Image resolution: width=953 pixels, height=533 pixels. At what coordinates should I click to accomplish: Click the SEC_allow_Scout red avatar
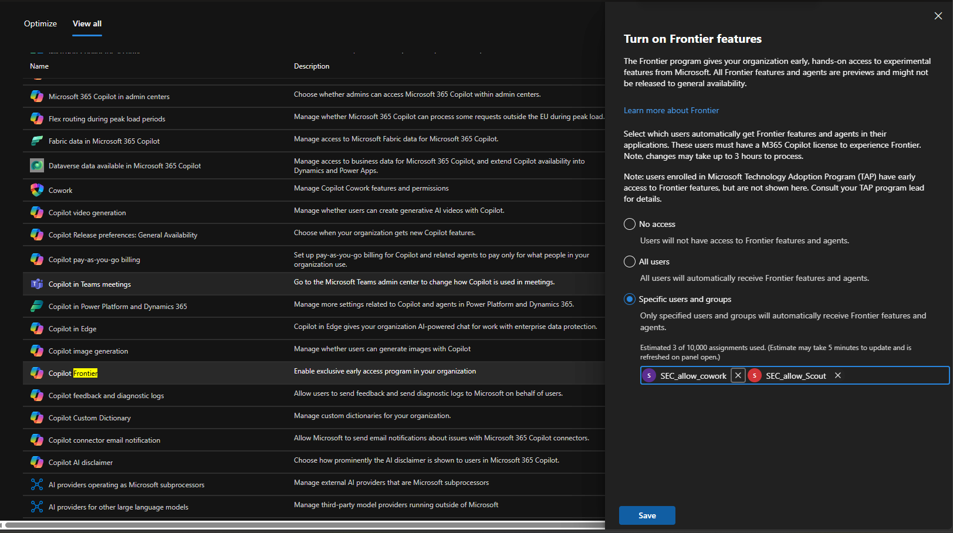(755, 375)
